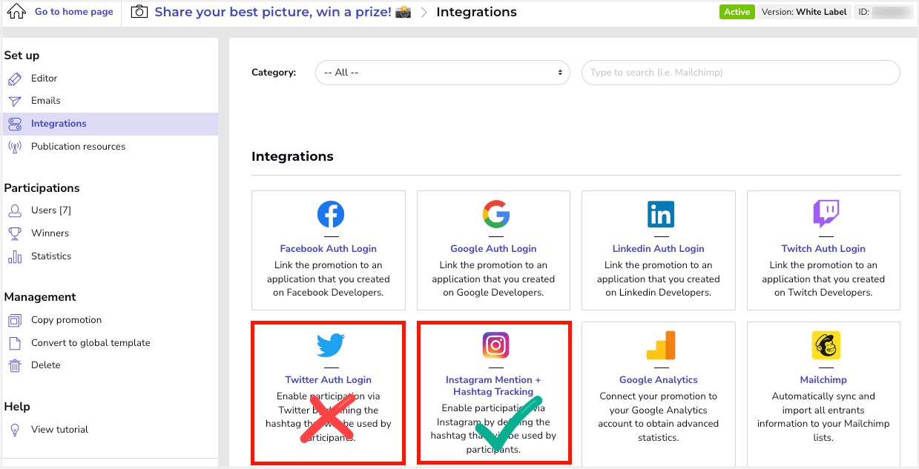
Task: Click the Set up section heading
Action: [x=22, y=56]
